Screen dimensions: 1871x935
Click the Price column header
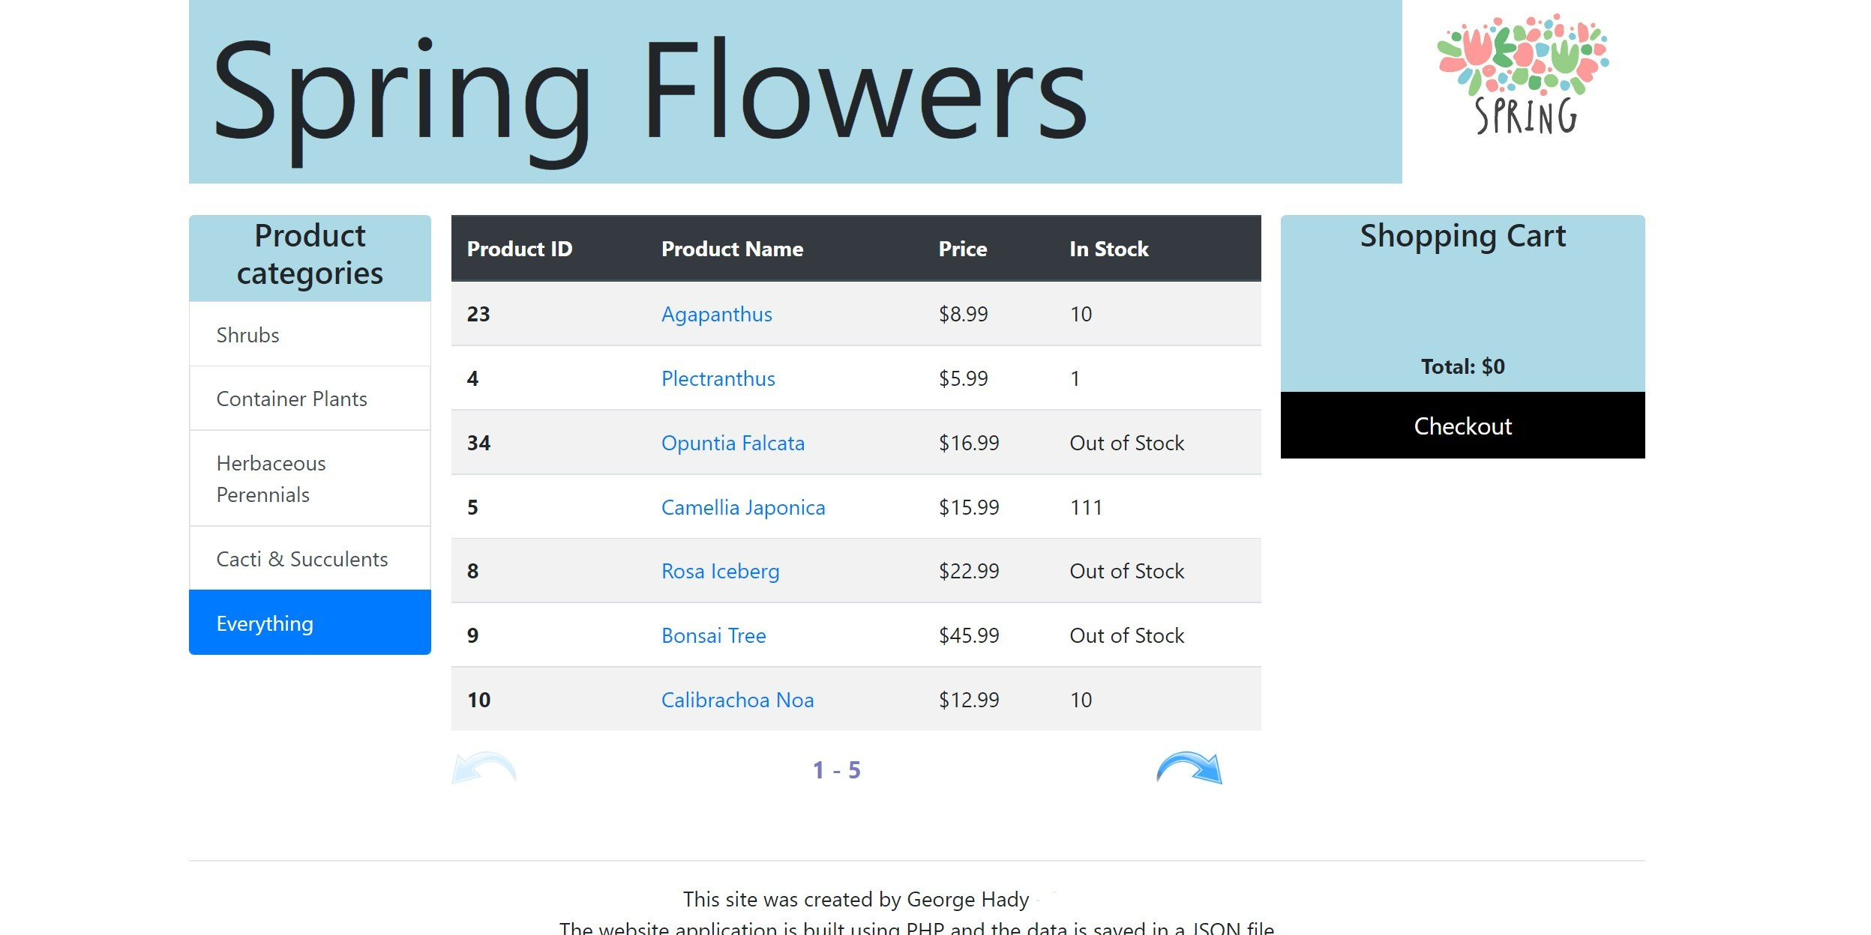click(x=963, y=249)
